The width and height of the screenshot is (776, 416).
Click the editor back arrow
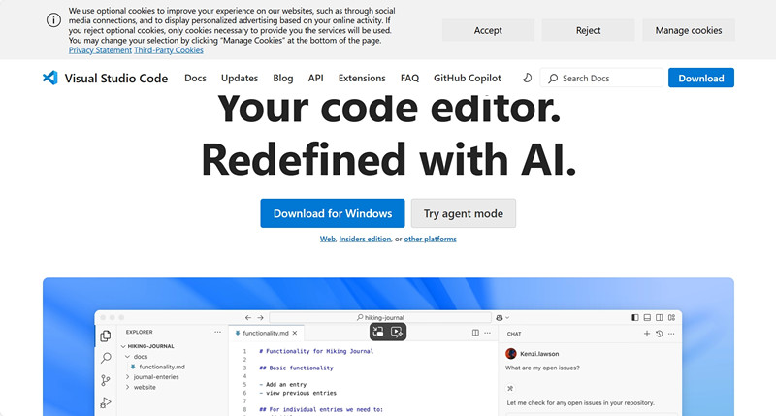[x=248, y=317]
